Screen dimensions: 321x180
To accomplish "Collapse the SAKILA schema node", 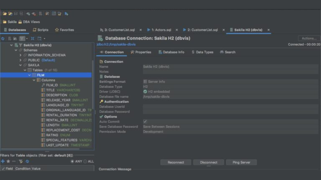I will click(x=20, y=65).
